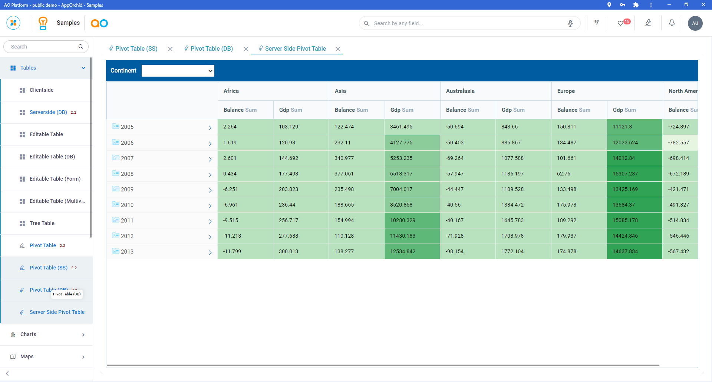
Task: Click the app launcher logo icon
Action: (13, 23)
